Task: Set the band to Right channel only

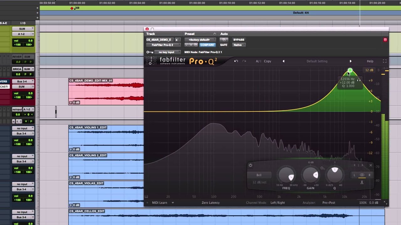Action: coord(369,175)
